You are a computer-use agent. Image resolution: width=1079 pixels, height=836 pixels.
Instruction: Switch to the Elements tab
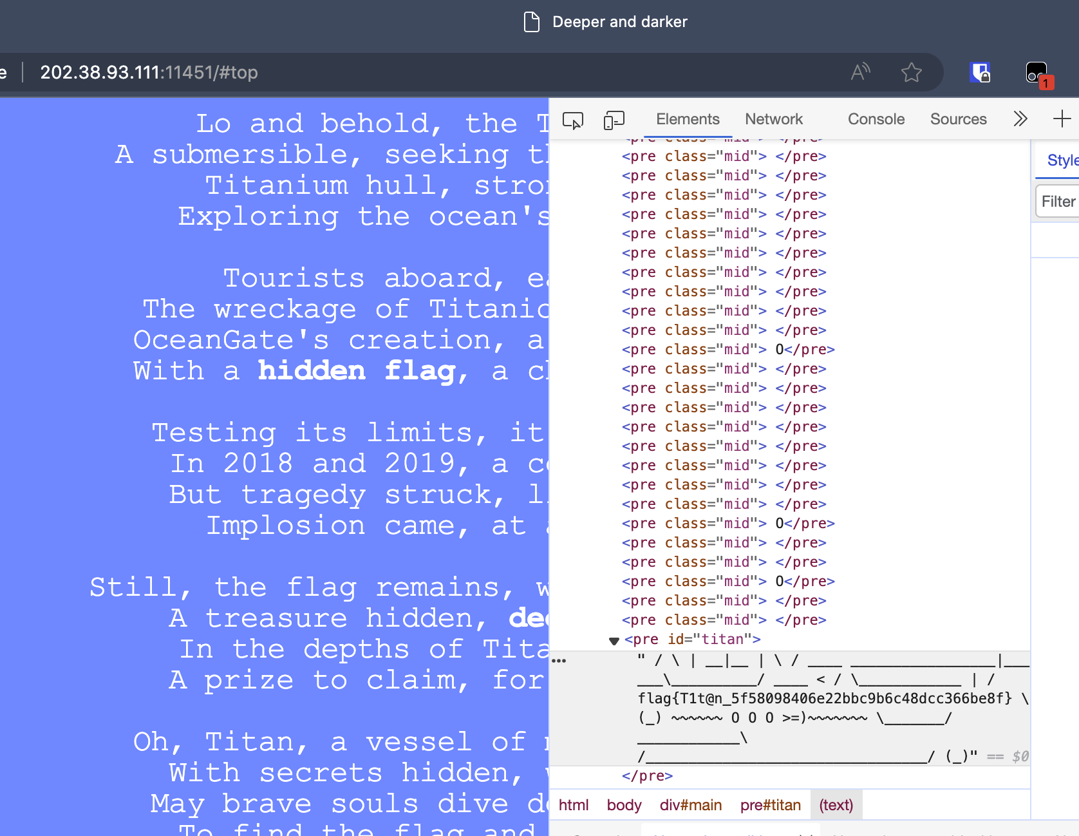coord(688,119)
